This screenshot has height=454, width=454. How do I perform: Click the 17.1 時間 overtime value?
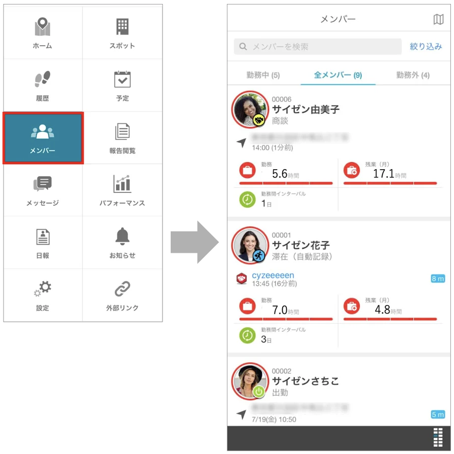click(x=390, y=174)
